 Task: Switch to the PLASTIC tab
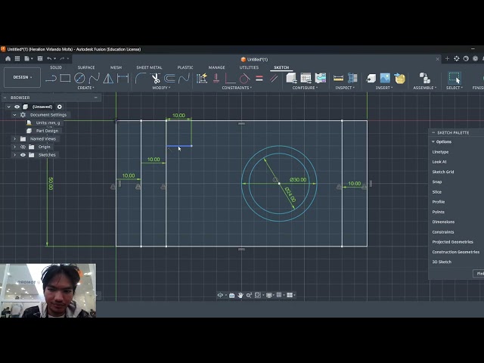pyautogui.click(x=185, y=67)
